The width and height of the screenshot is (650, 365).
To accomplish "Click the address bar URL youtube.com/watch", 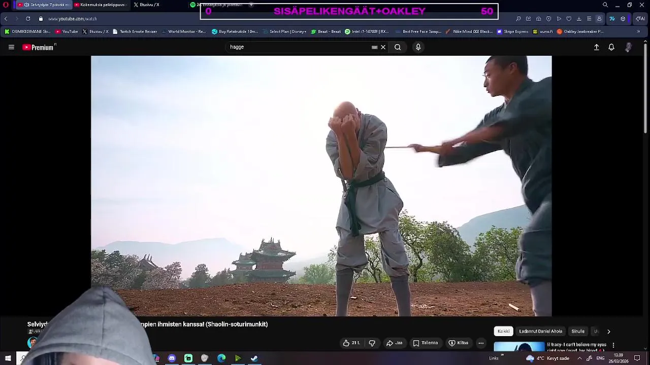I will pos(73,19).
